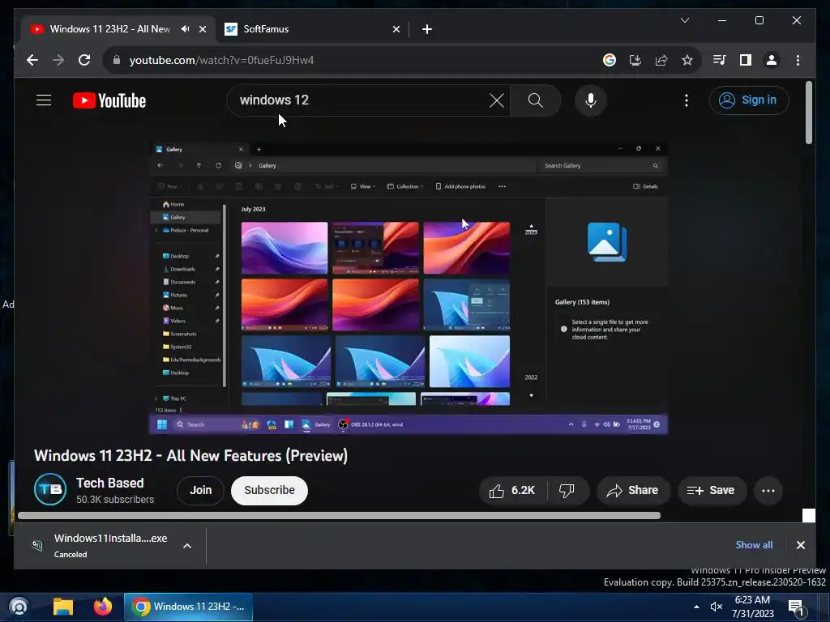Start search with your voice microphone
This screenshot has height=622, width=830.
point(591,100)
